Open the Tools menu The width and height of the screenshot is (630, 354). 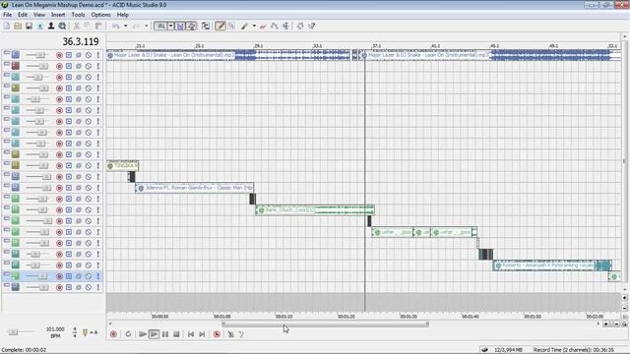(78, 15)
